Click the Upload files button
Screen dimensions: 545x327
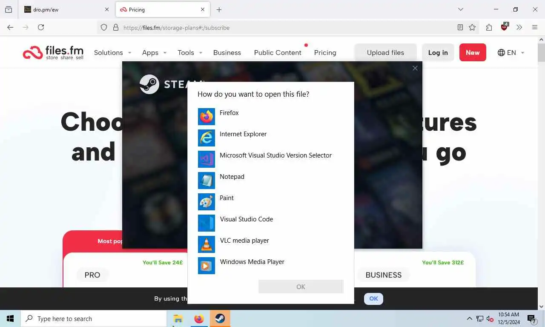tap(385, 53)
